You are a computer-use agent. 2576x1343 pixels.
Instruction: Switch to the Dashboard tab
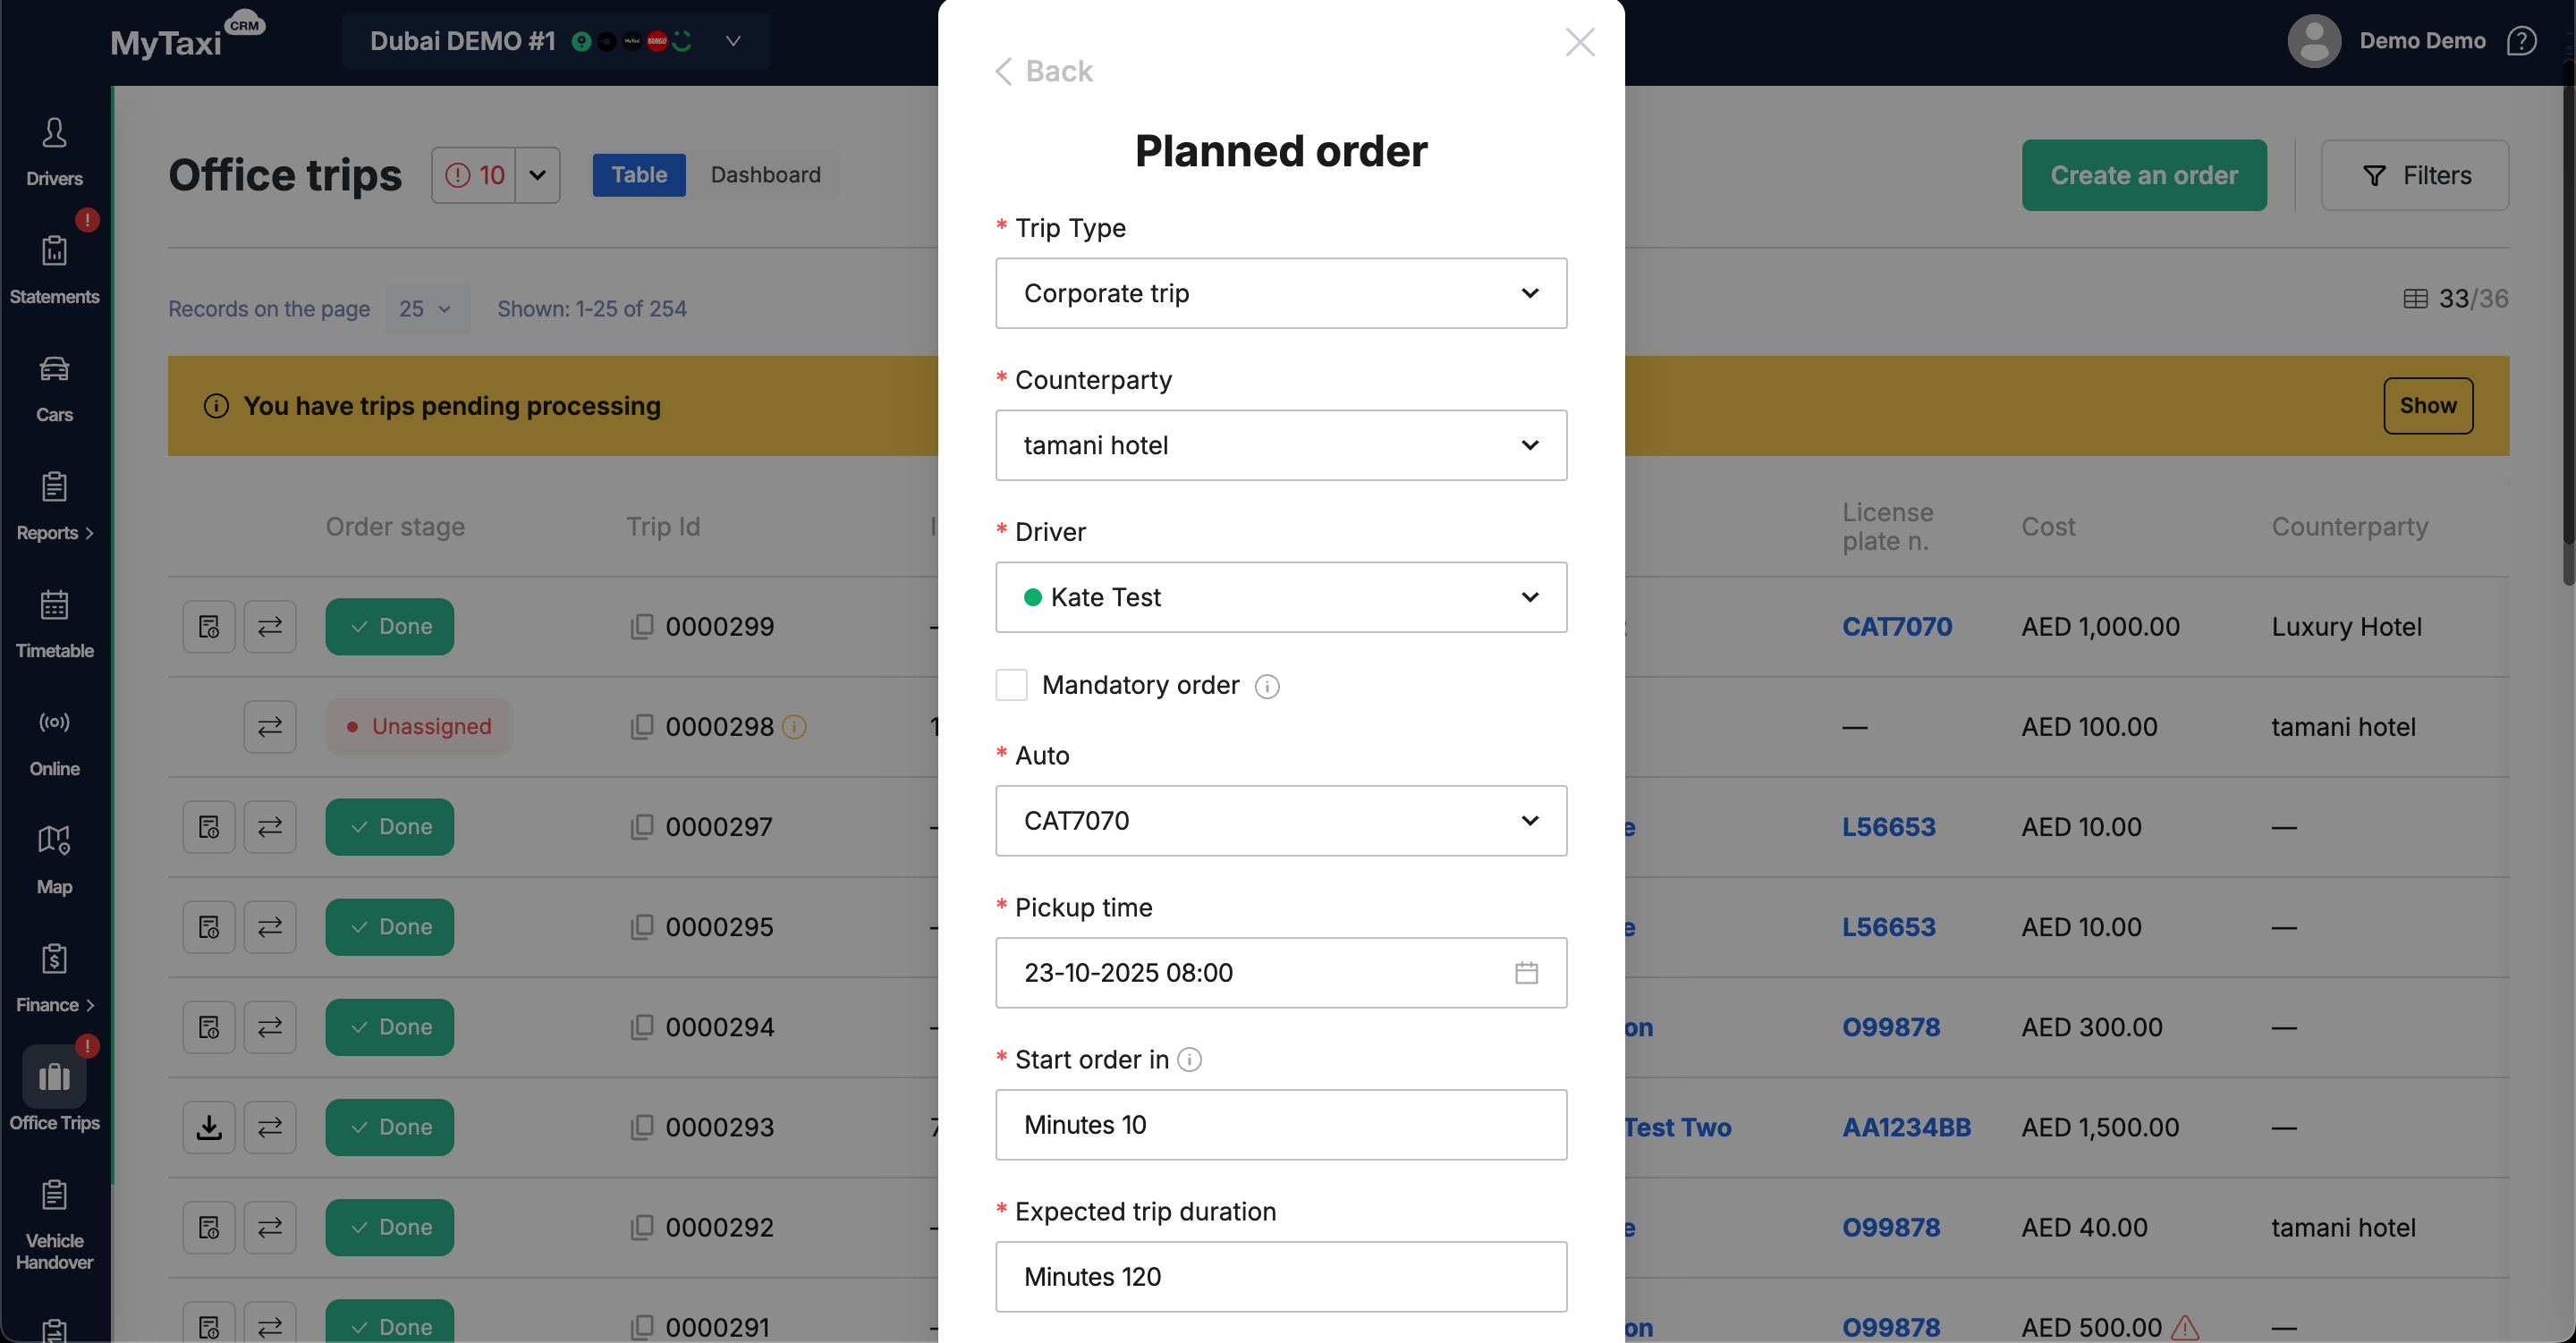(765, 175)
